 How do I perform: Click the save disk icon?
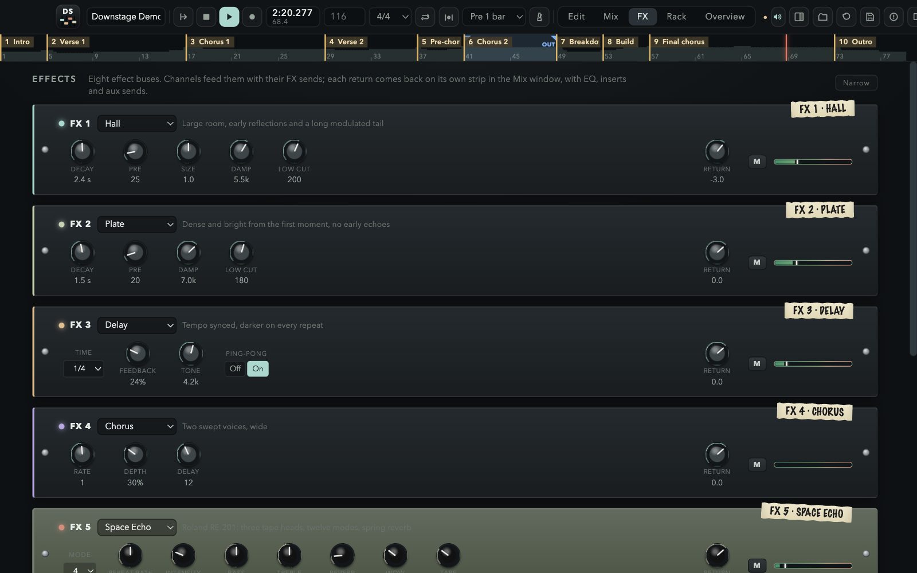point(869,17)
